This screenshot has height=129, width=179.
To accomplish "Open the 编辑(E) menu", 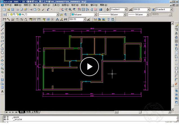I will coord(18,5).
